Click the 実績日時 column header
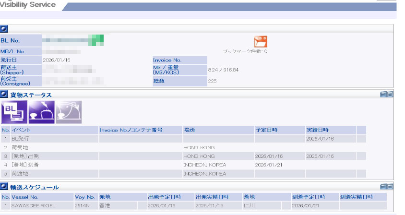This screenshot has height=215, width=405. 318,130
